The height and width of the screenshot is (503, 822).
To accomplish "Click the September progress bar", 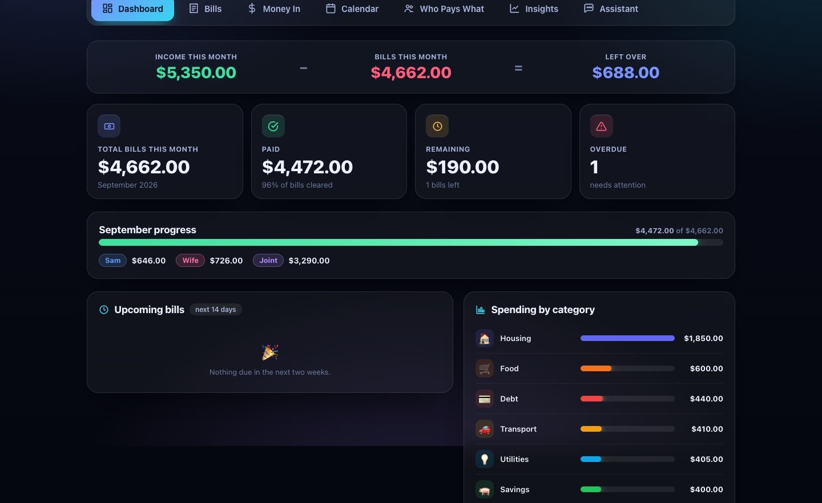I will point(411,242).
